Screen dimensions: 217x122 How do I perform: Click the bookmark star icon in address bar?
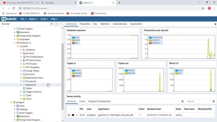pyautogui.click(x=203, y=8)
